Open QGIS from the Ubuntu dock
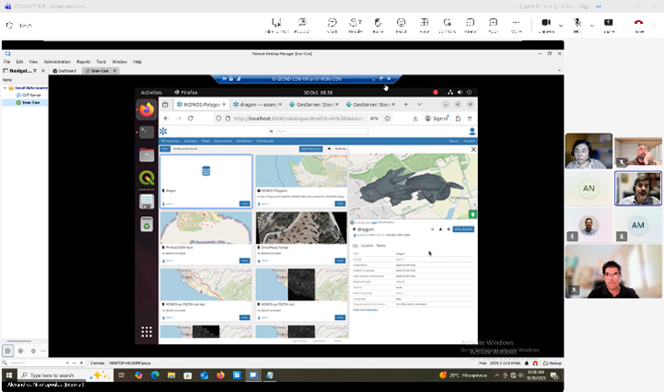This screenshot has height=392, width=664. point(146,178)
